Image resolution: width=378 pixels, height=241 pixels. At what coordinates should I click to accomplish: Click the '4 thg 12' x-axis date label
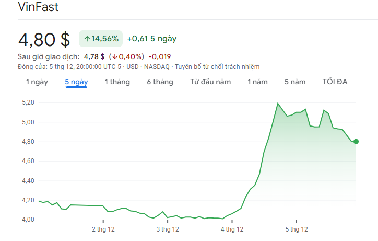232,229
